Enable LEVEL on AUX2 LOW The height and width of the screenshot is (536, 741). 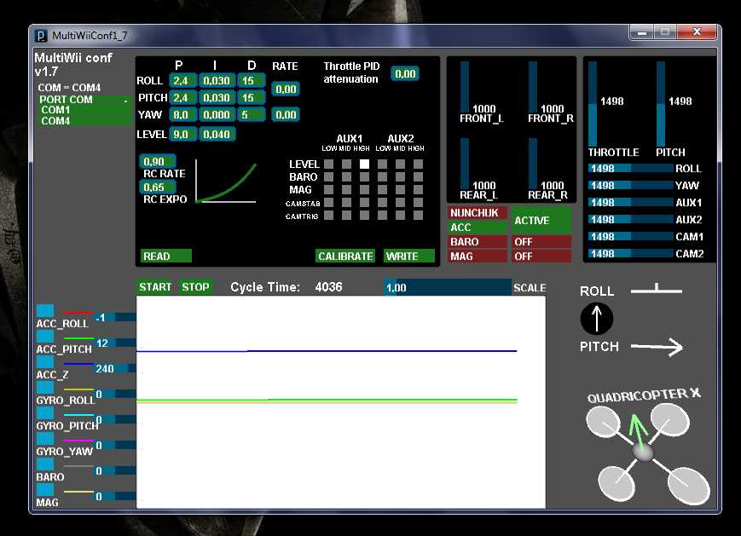point(382,164)
